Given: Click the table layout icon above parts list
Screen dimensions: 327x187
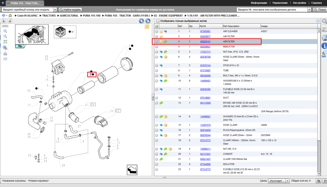Looking at the screenshot, I should pyautogui.click(x=318, y=21).
